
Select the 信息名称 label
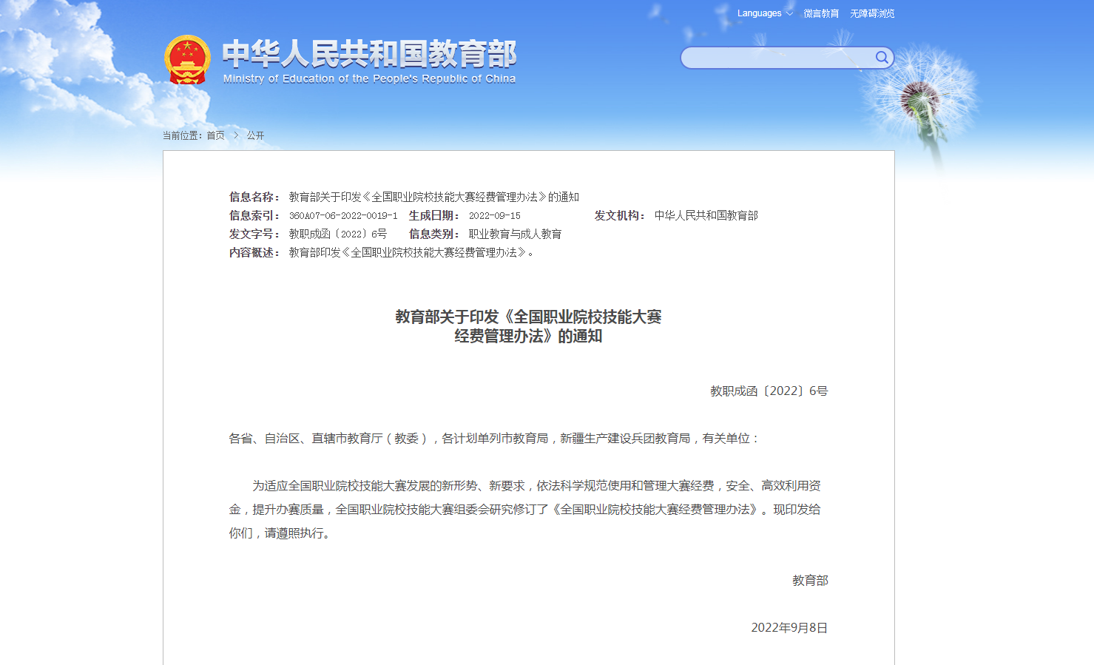point(254,197)
